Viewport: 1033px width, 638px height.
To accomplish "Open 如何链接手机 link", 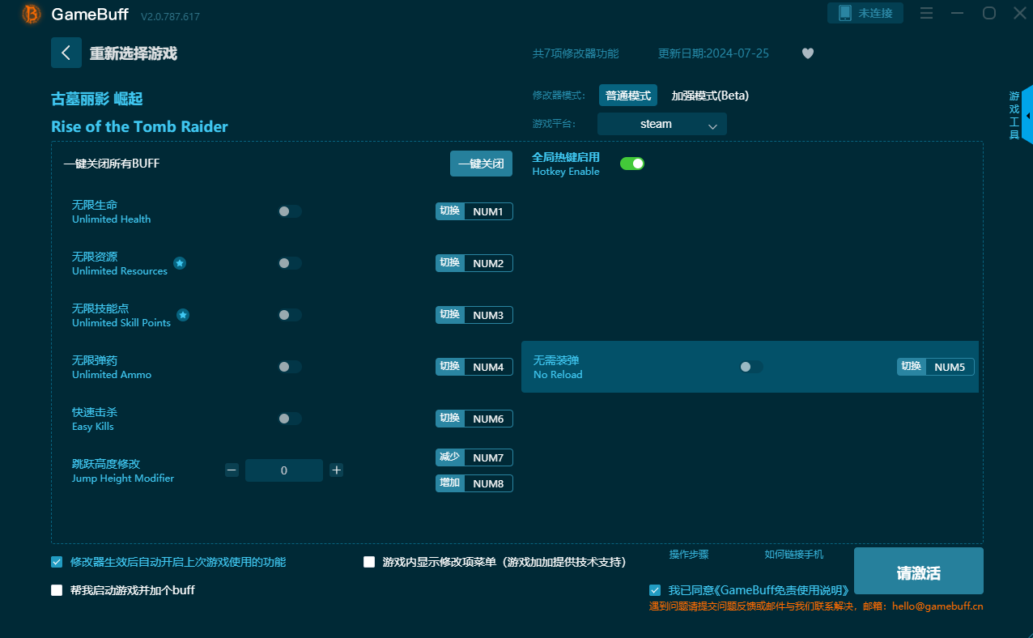I will 794,555.
